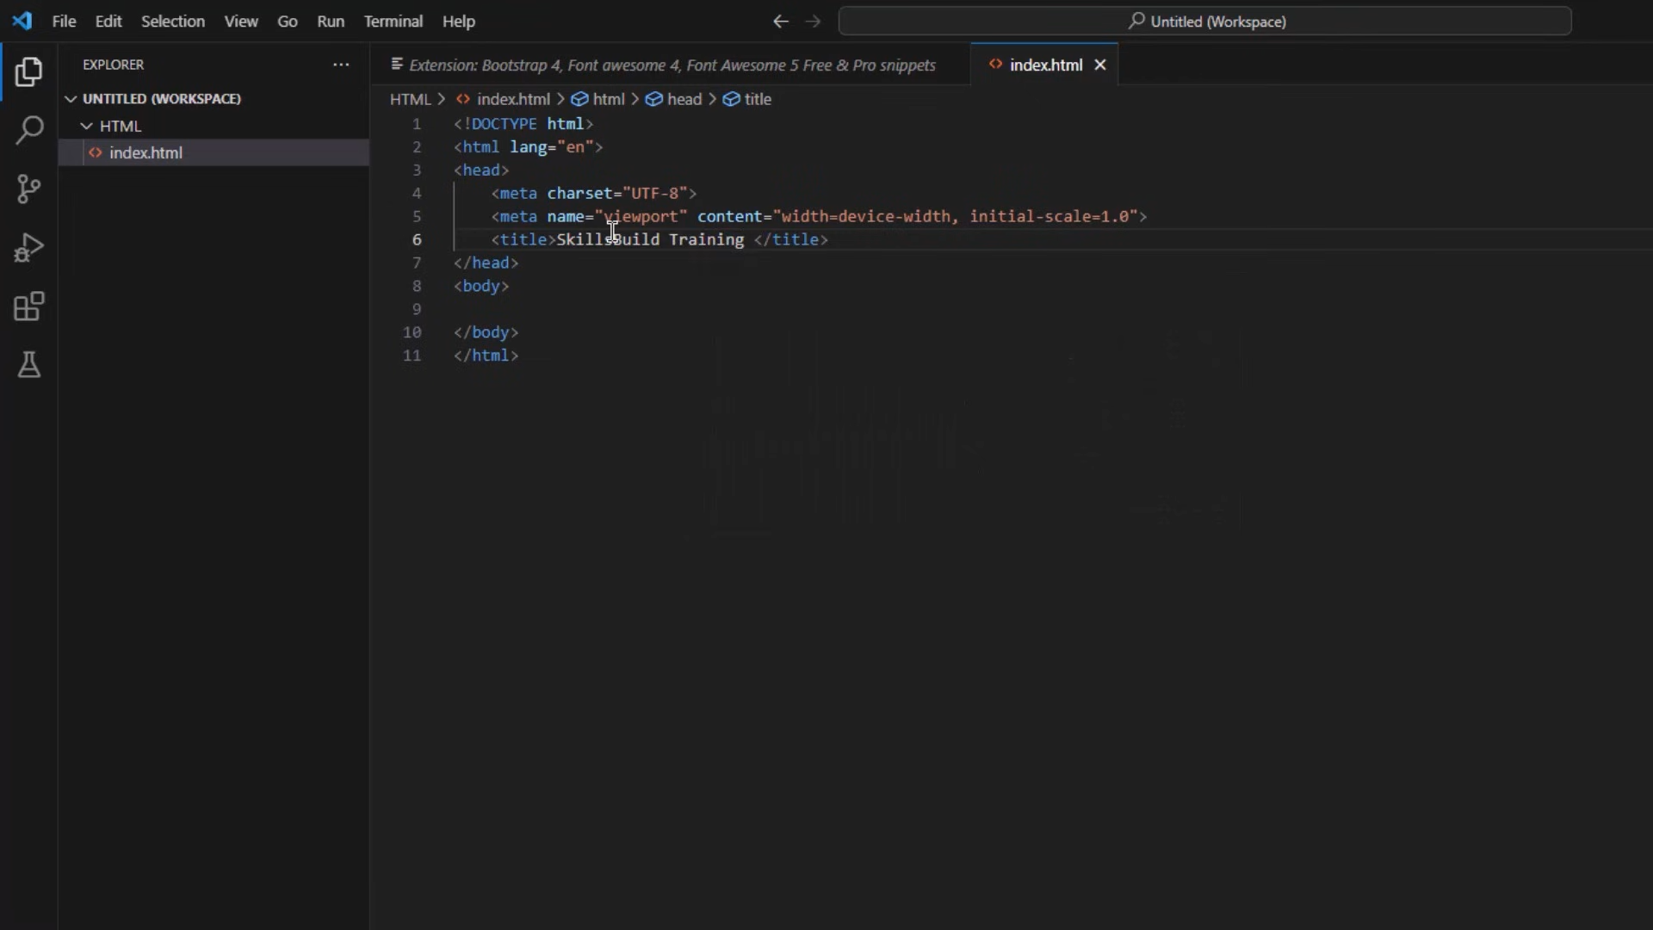
Task: Click the empty line 9 in editor
Action: [689, 309]
